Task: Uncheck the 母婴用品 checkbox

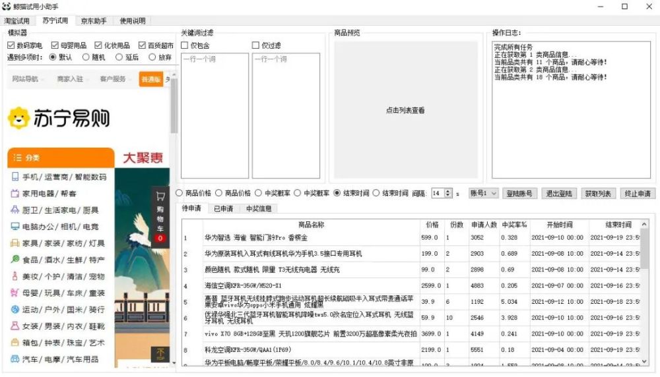Action: coord(55,45)
